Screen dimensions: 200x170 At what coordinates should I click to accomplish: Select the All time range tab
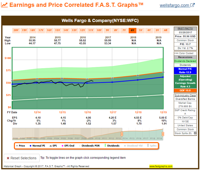pos(166,30)
